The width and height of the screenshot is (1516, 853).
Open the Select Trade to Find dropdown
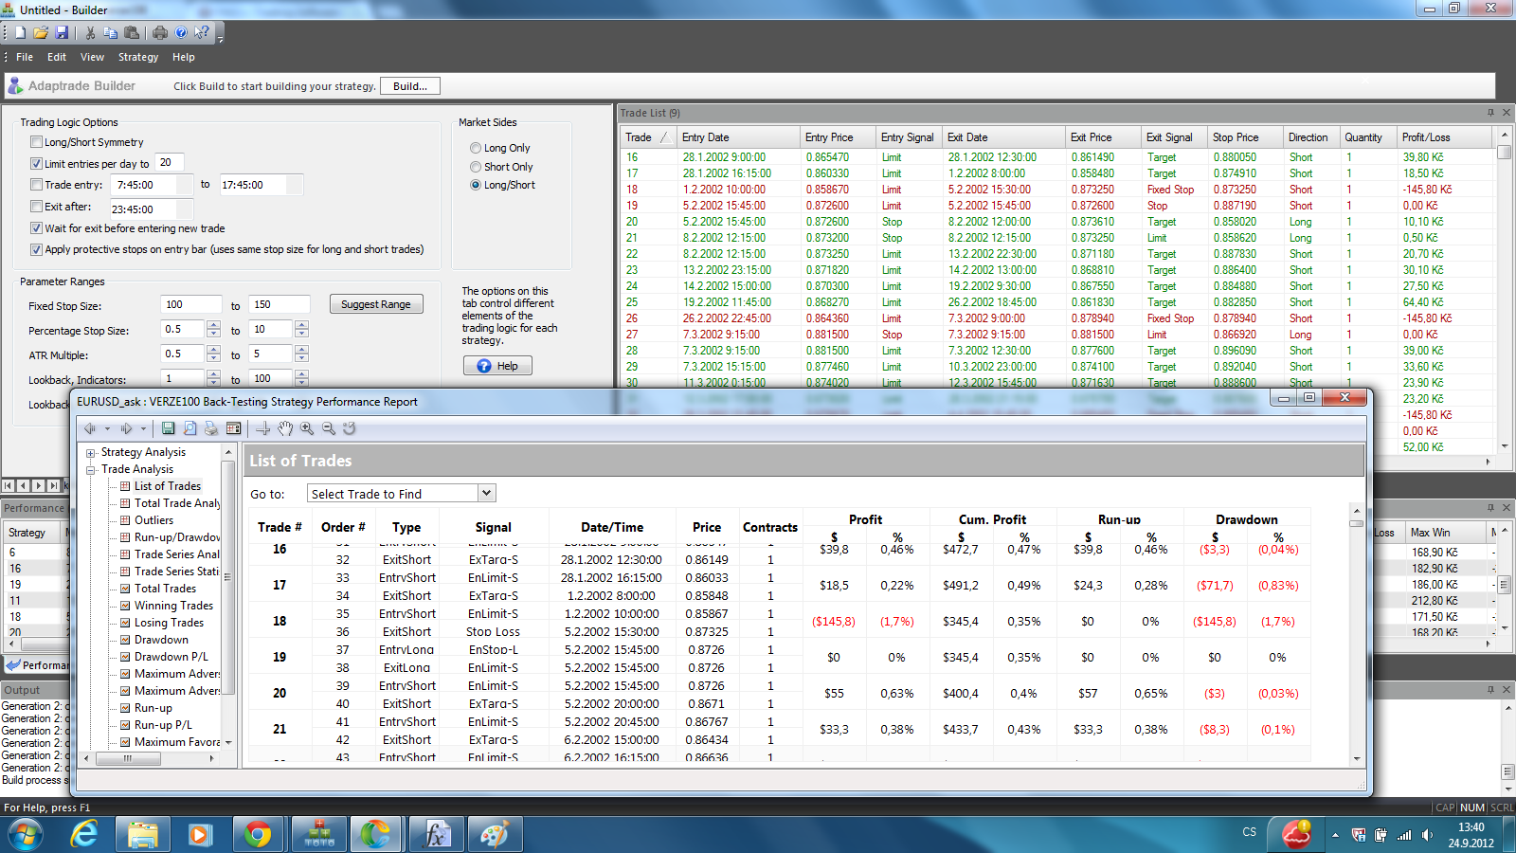pyautogui.click(x=486, y=493)
